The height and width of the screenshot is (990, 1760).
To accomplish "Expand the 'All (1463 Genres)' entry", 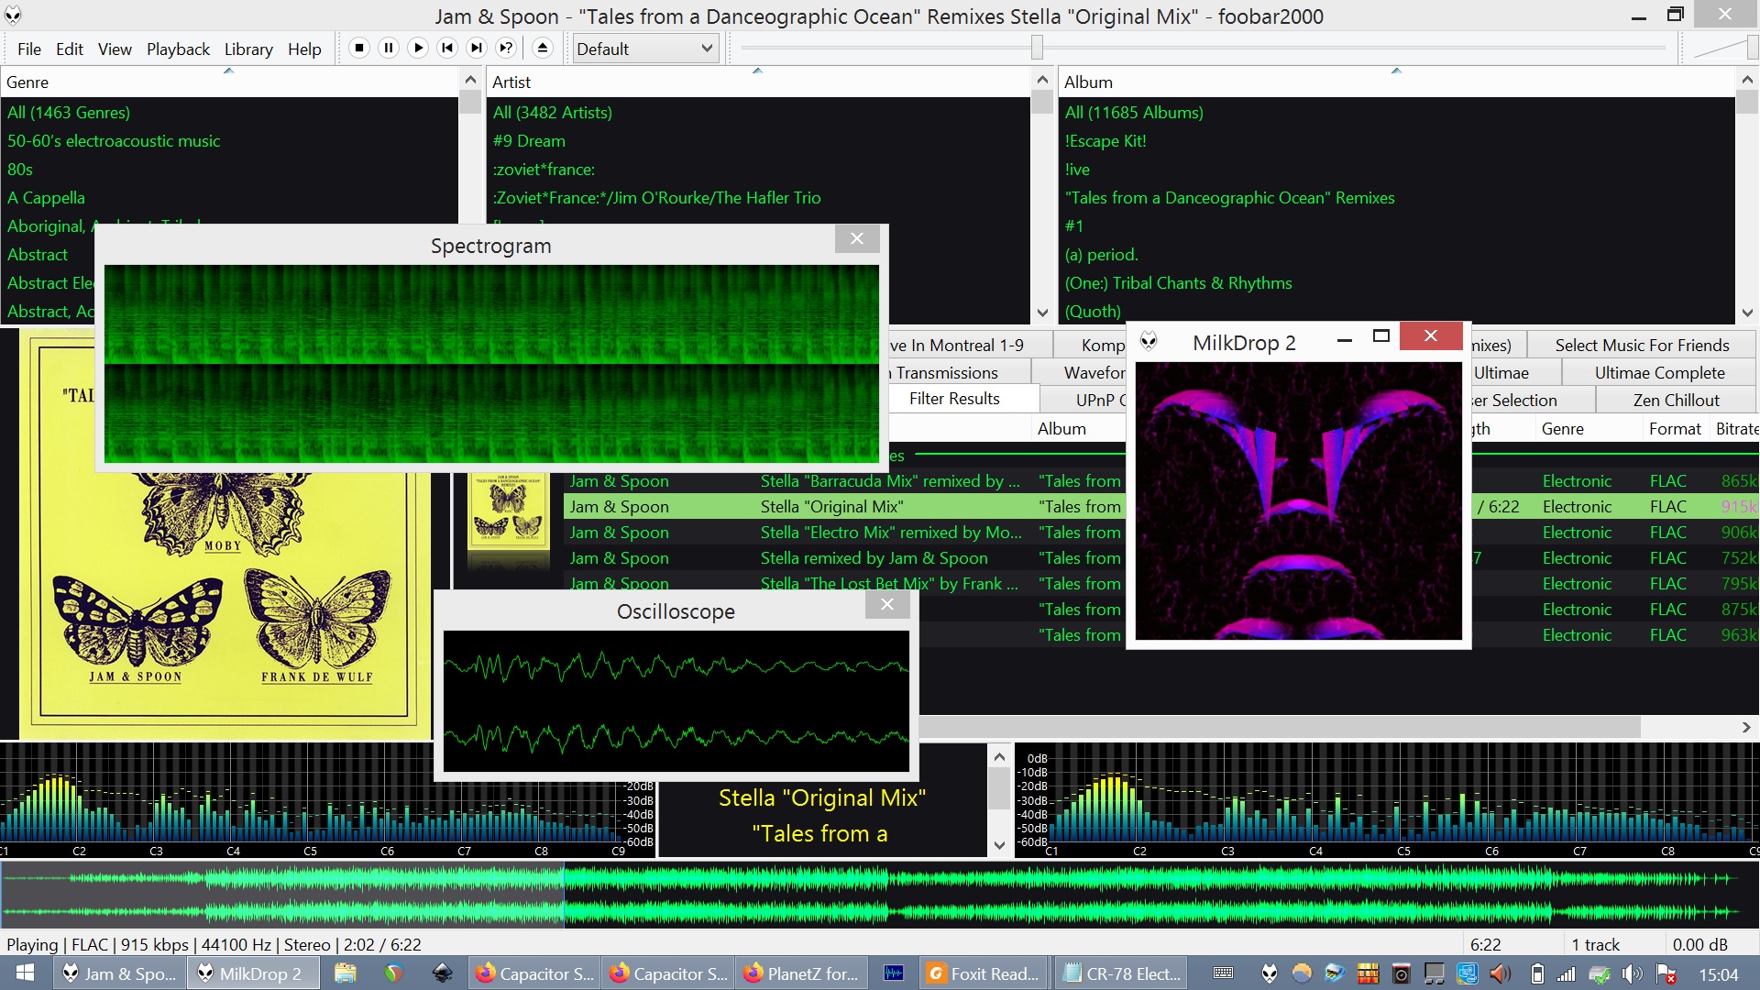I will (x=69, y=112).
